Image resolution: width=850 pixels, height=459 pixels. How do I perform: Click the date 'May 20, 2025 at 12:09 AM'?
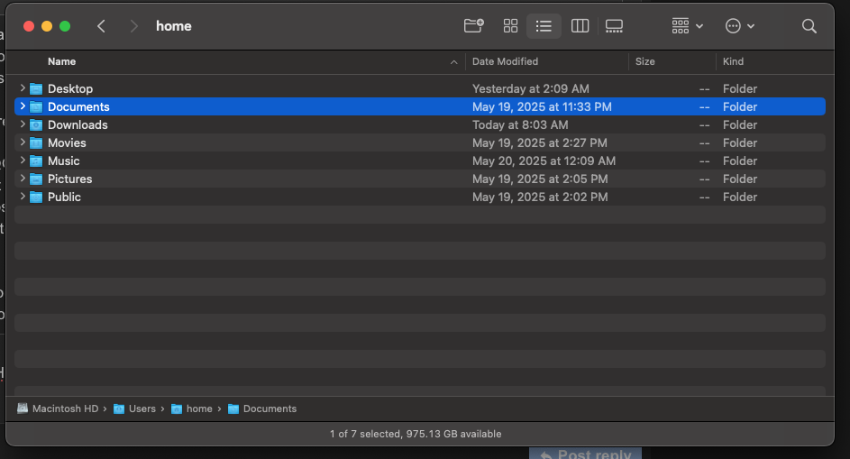point(544,161)
